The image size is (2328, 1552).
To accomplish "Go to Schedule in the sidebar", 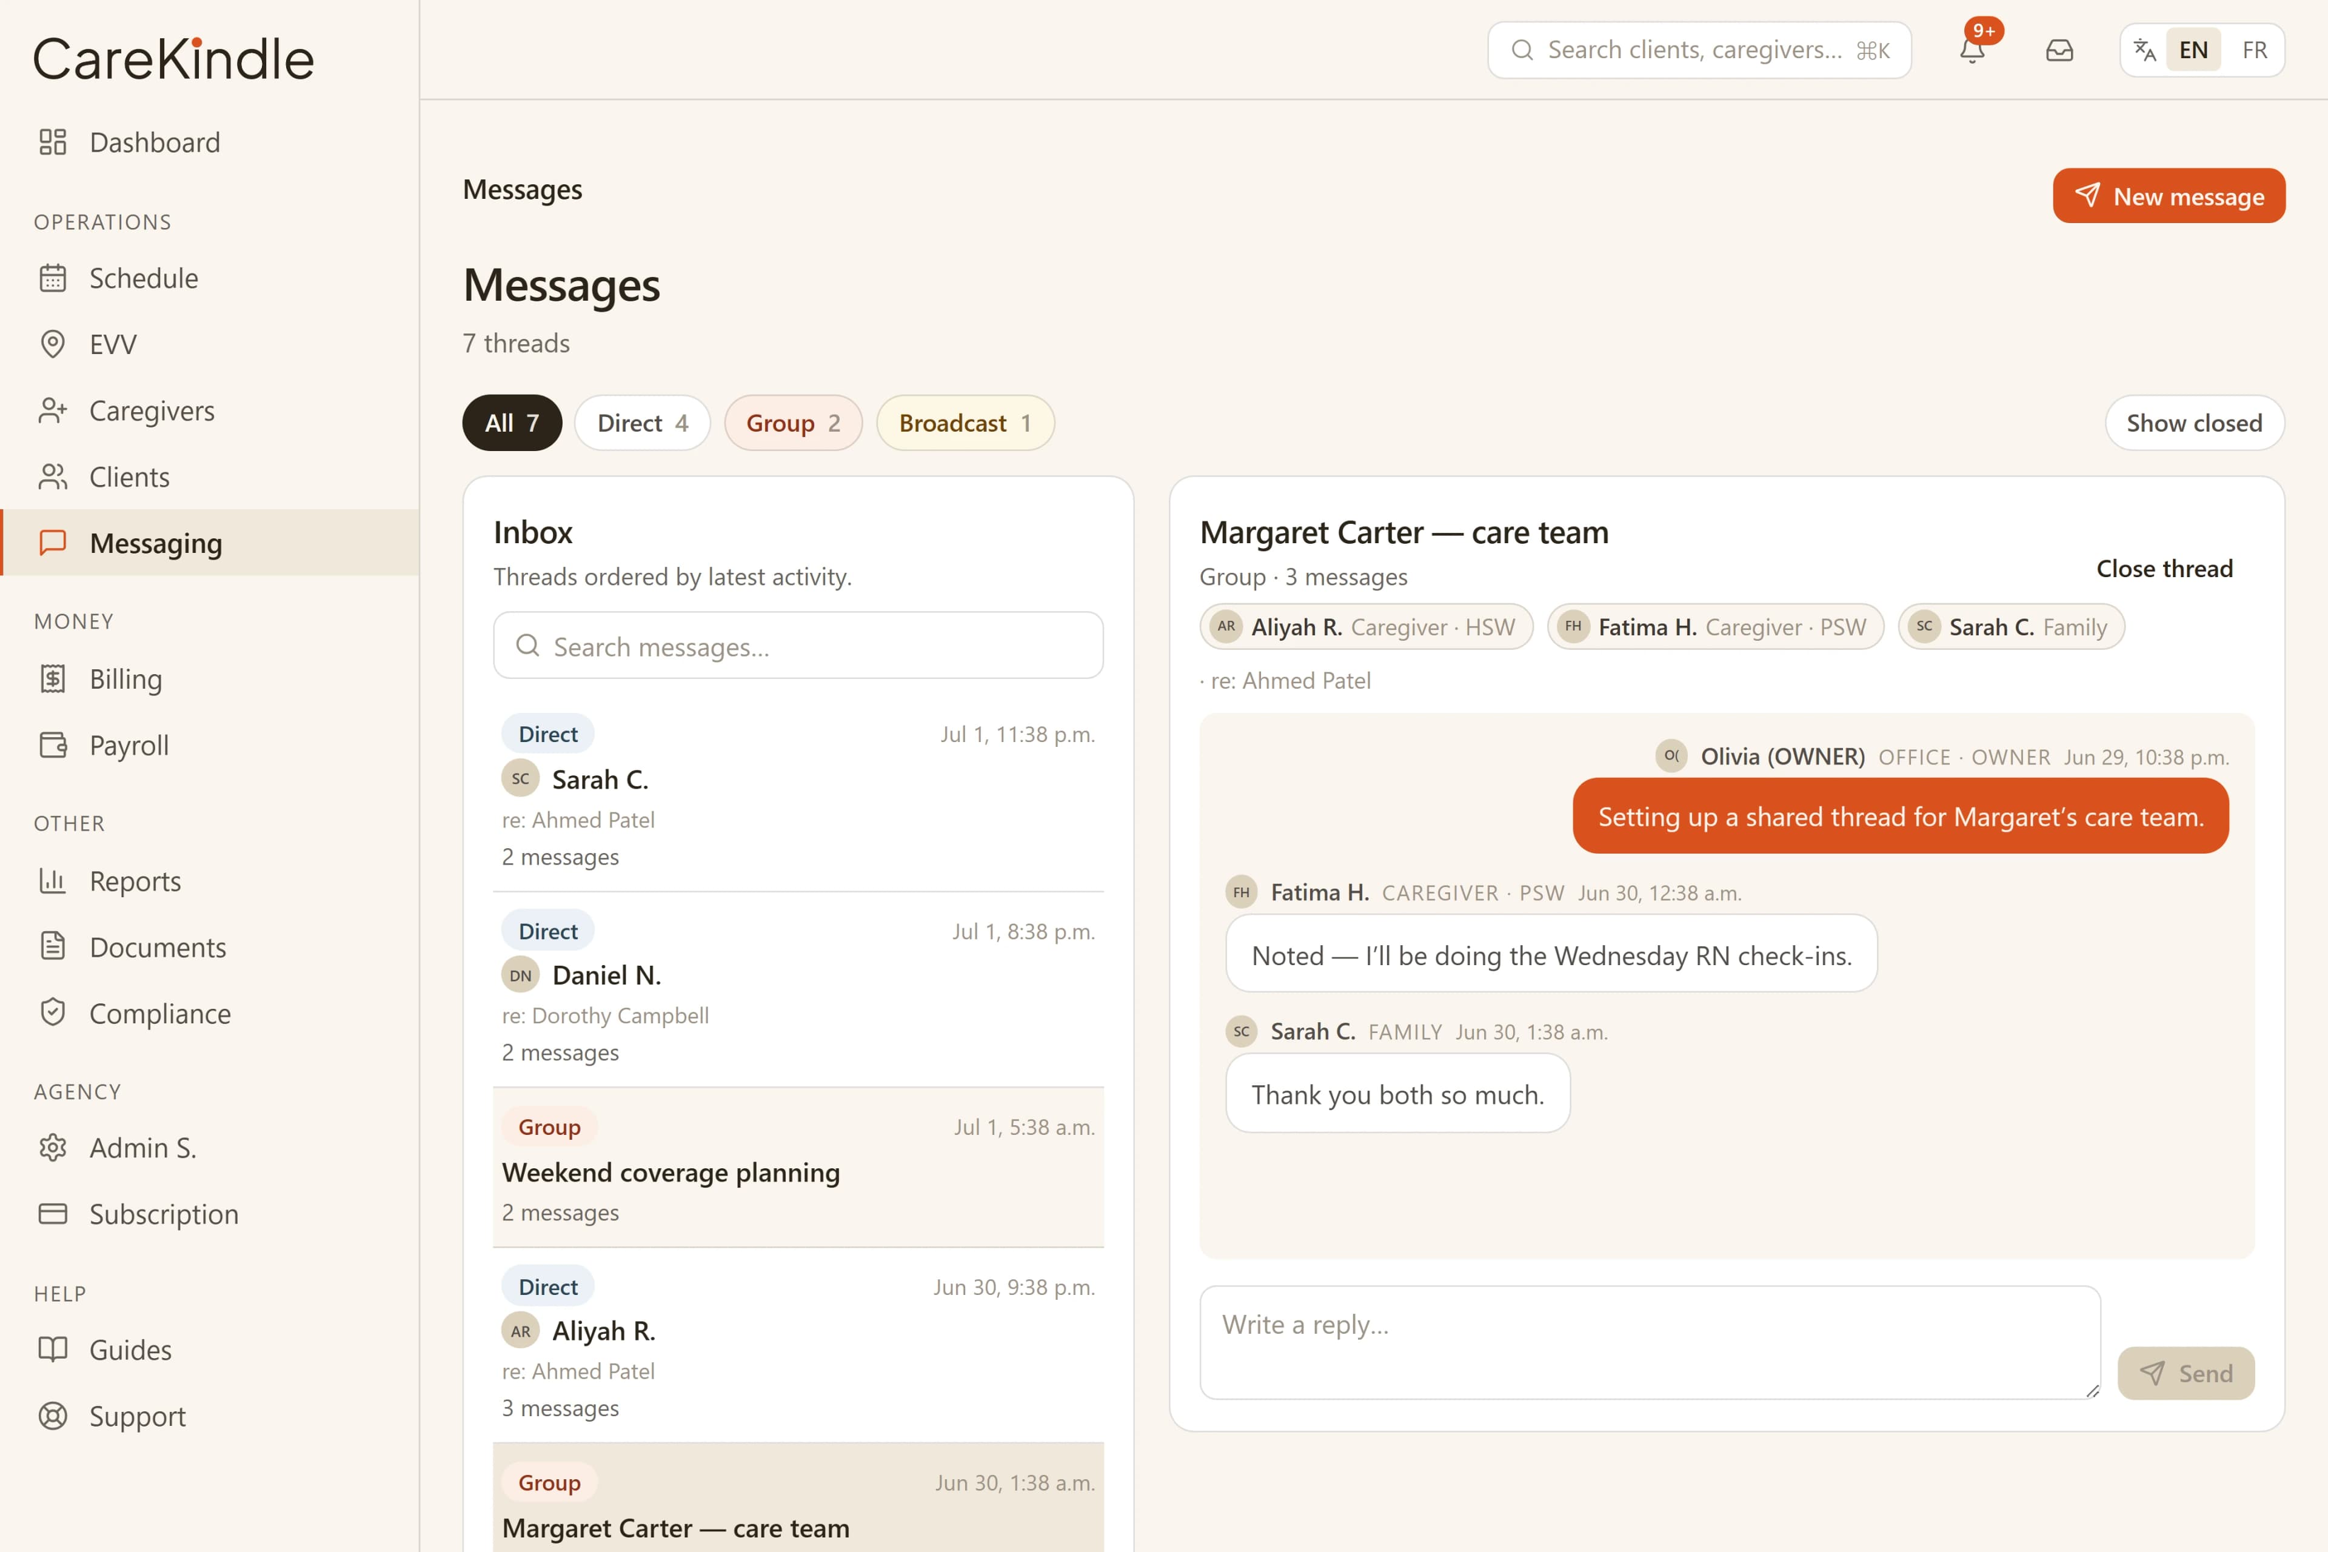I will pos(210,278).
